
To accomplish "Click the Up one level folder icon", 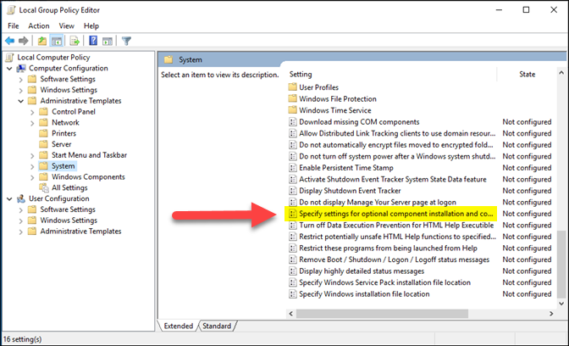I will coord(42,40).
